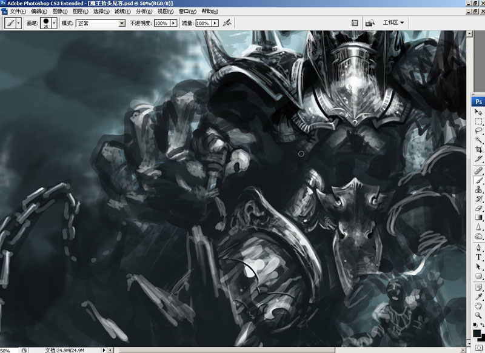Click the status bar icon beside 50%

tap(24, 350)
